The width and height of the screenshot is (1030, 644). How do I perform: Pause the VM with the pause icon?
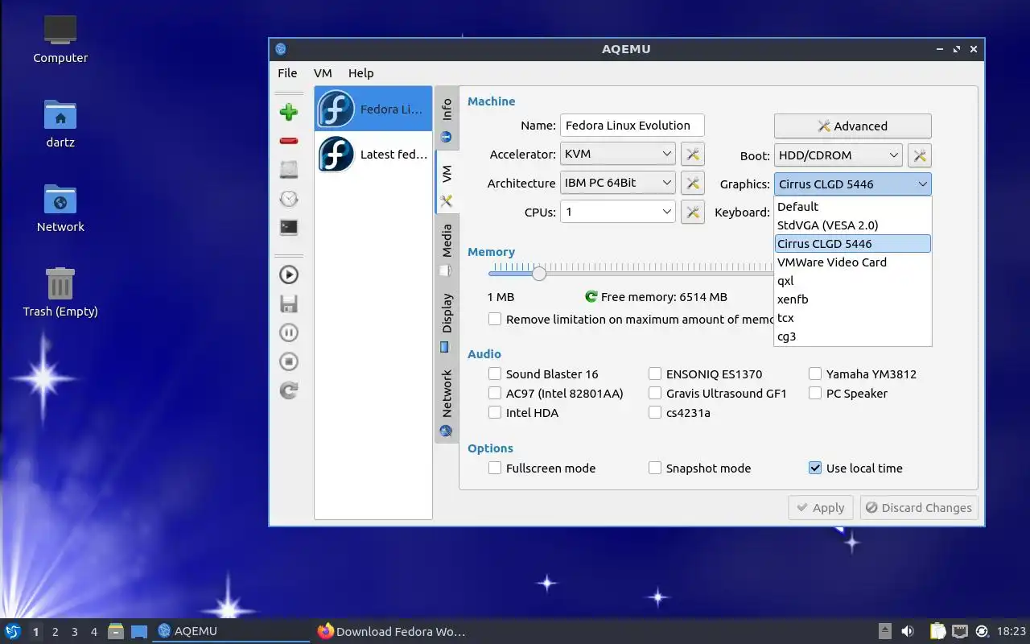289,332
